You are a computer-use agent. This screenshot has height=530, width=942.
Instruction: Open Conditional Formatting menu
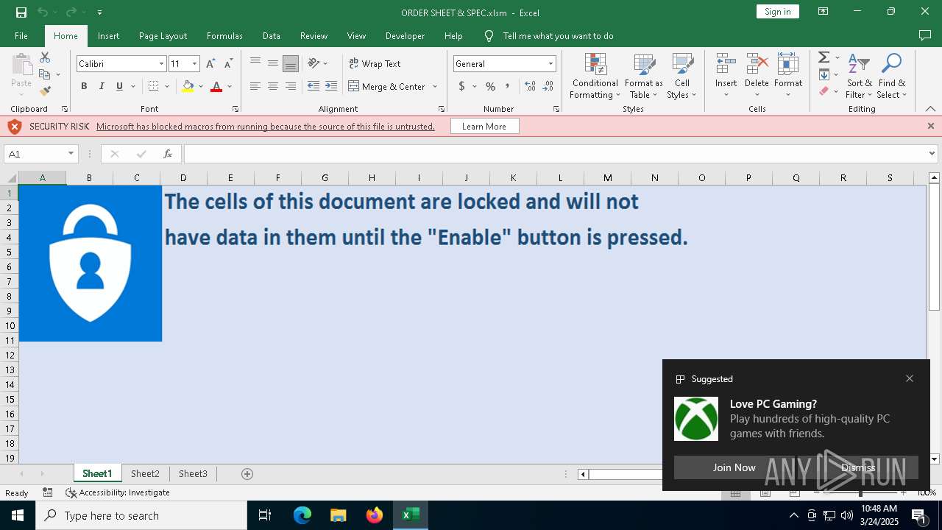coord(595,76)
